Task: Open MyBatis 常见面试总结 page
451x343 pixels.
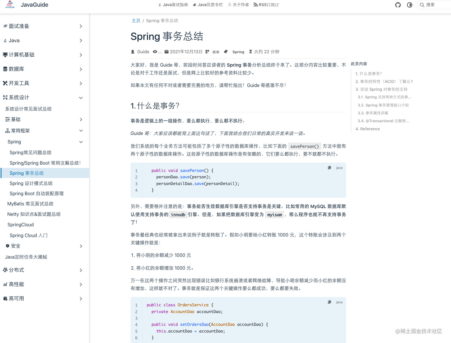Action: pyautogui.click(x=30, y=204)
